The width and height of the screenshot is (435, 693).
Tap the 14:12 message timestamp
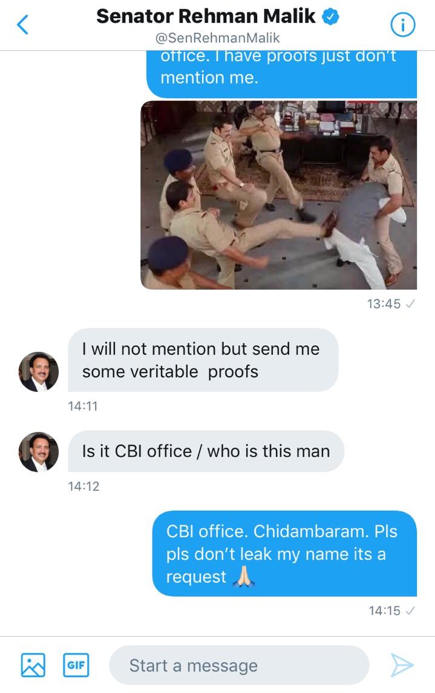pos(83,486)
